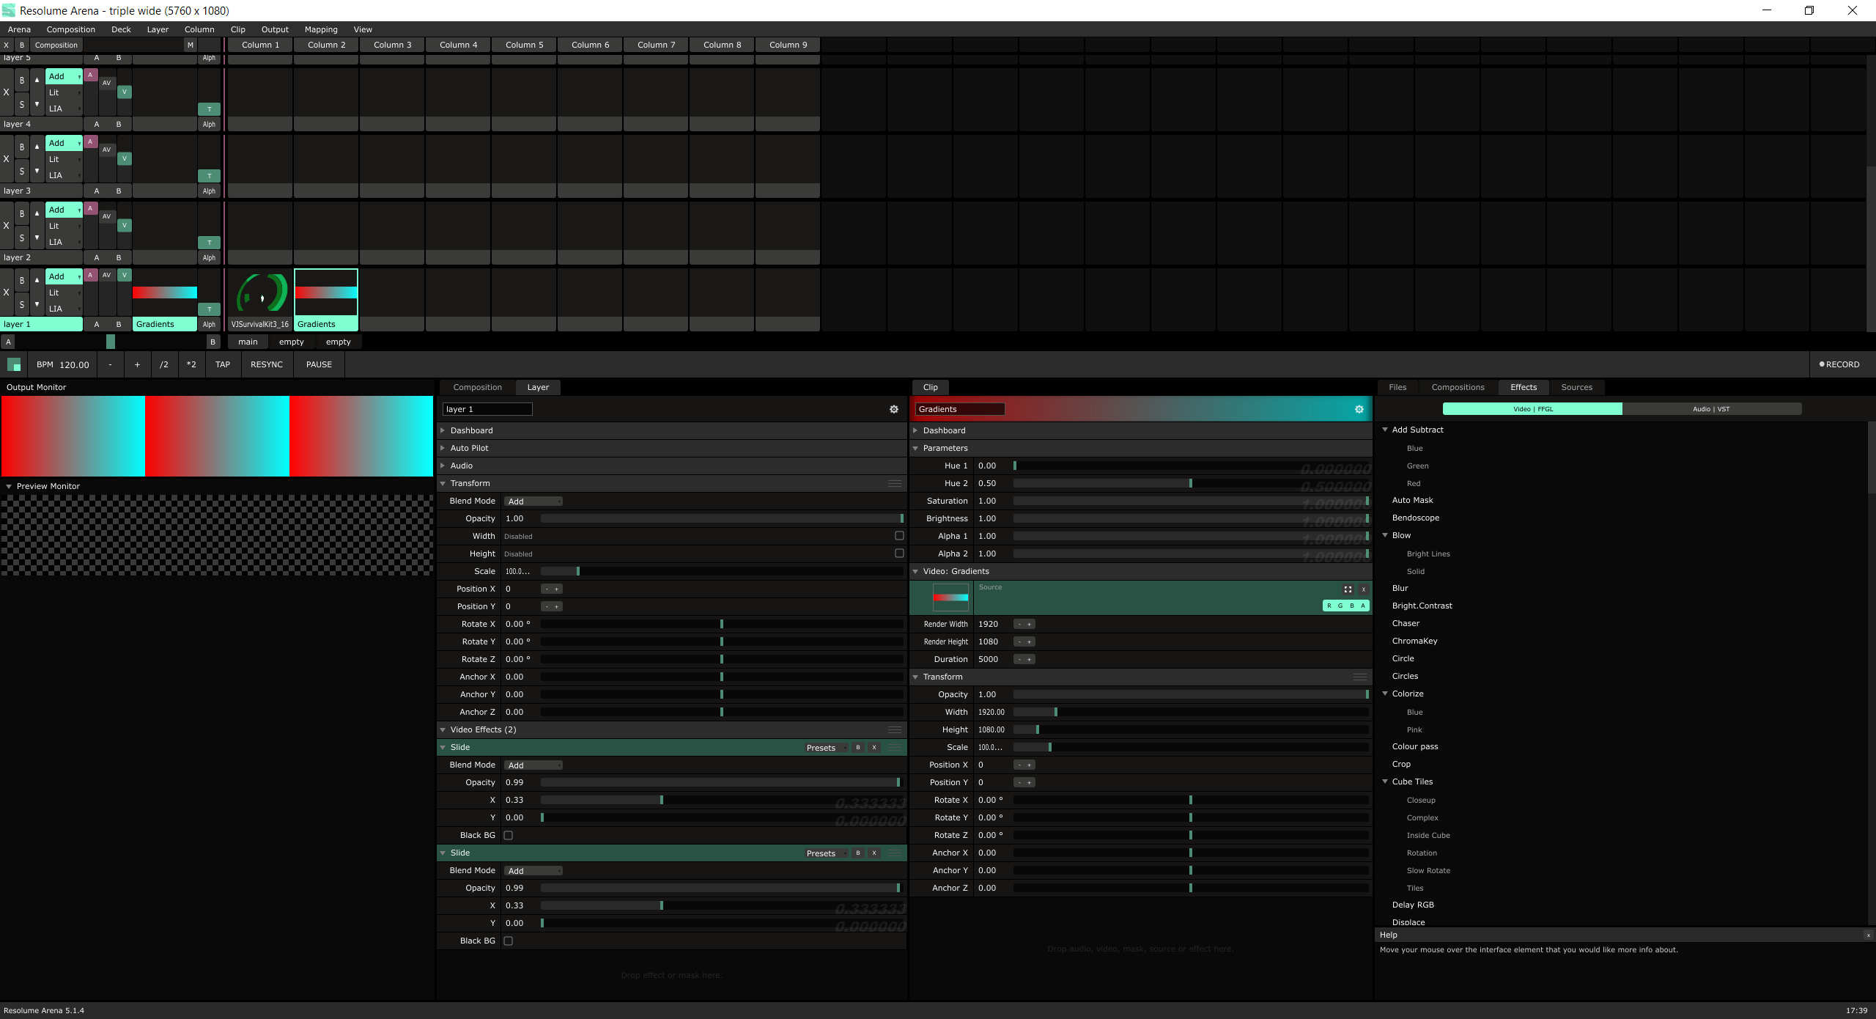Open the Mapping menu
The image size is (1876, 1019).
(321, 29)
